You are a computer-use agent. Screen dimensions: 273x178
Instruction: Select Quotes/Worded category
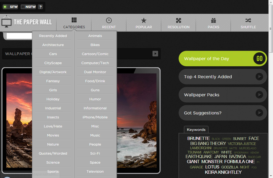(53, 153)
